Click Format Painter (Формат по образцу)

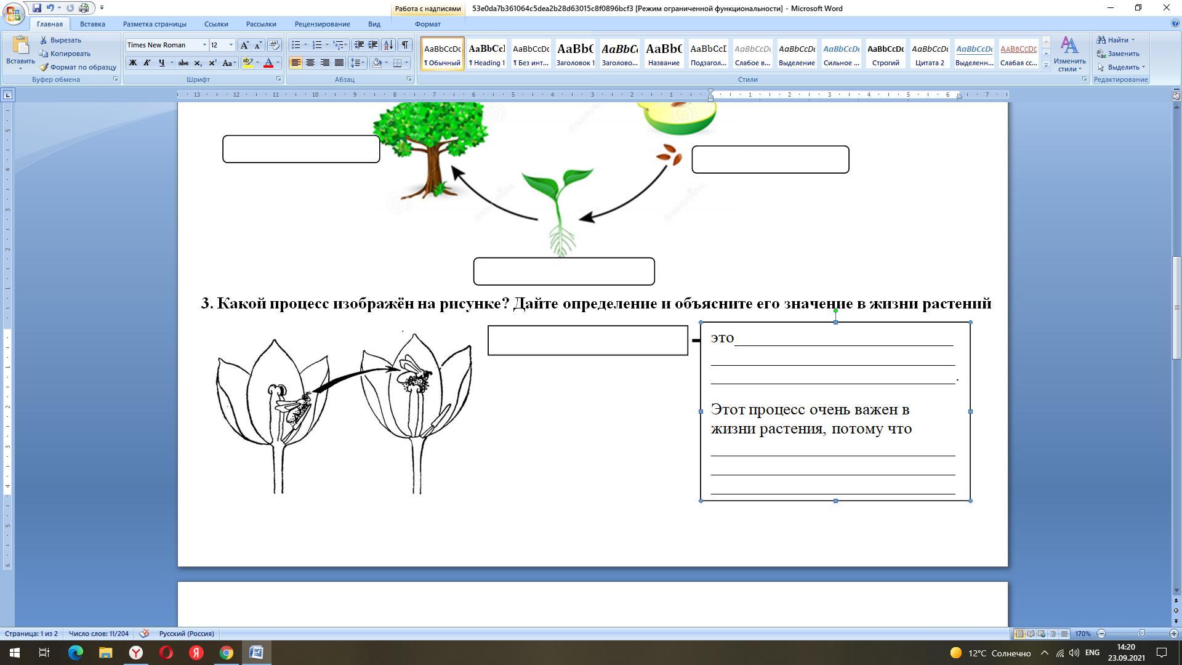78,67
